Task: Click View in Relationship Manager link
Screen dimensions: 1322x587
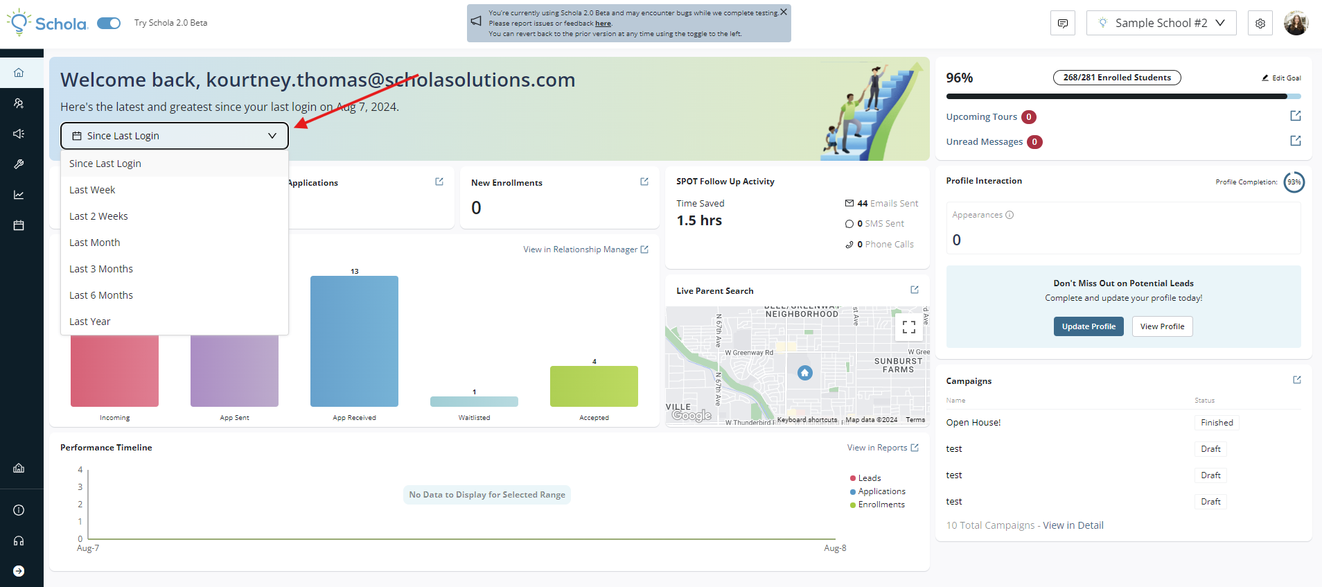Action: tap(585, 249)
